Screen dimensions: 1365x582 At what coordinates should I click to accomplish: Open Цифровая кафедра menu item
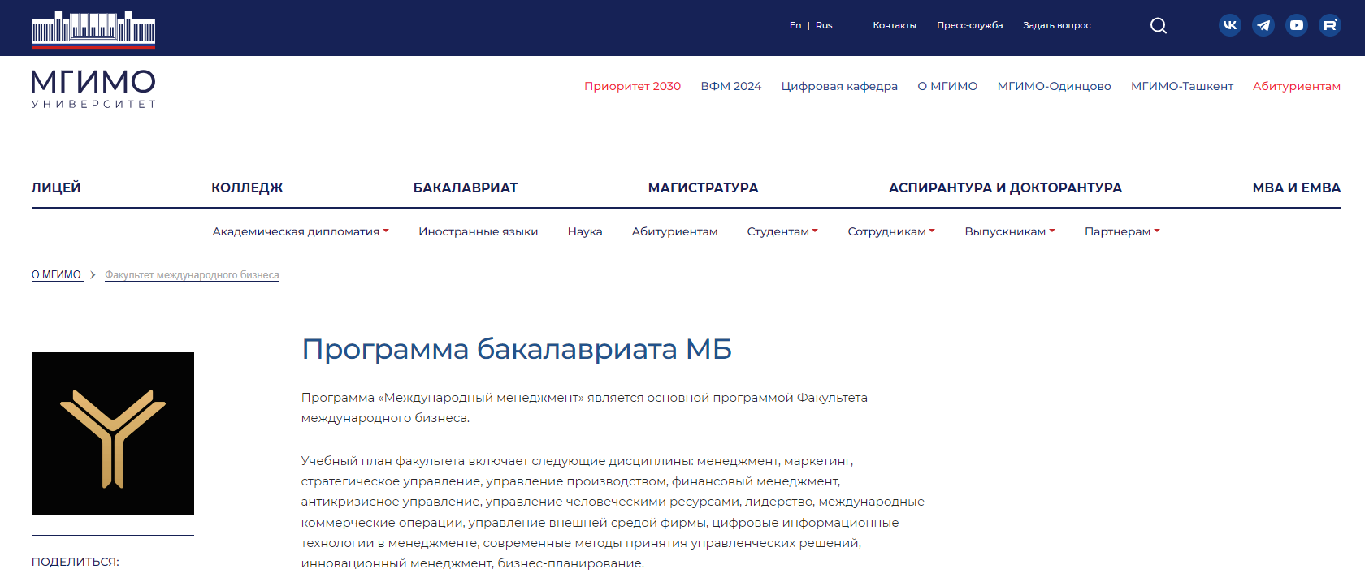pyautogui.click(x=839, y=86)
